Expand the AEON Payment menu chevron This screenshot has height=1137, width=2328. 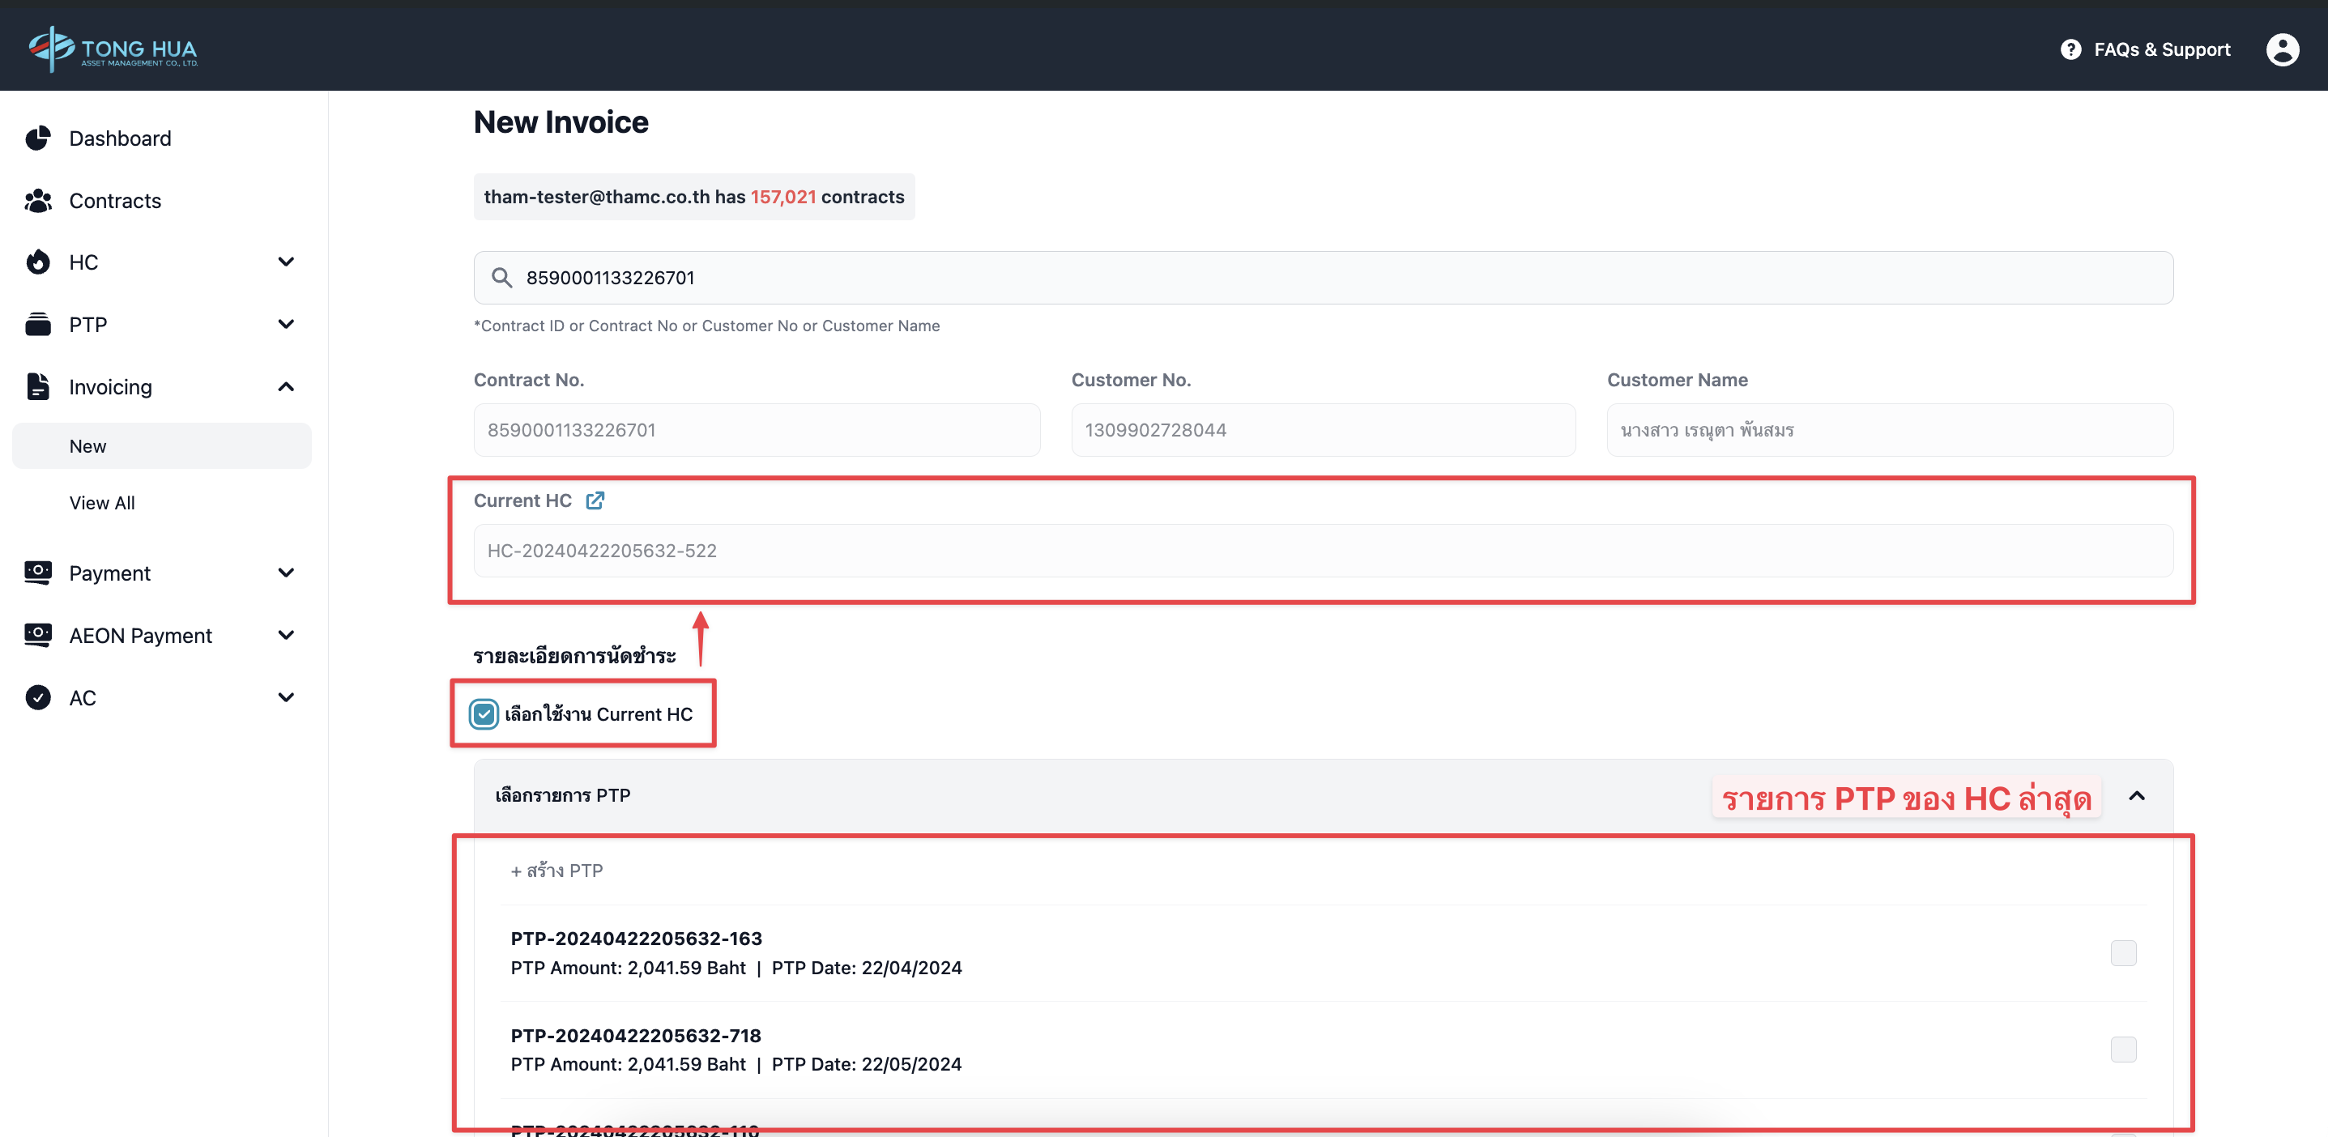click(286, 636)
